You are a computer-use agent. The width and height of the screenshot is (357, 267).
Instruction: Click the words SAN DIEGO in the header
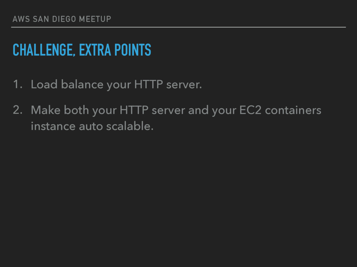54,19
